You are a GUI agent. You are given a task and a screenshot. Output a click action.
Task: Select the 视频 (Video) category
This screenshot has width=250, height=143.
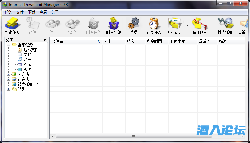(27, 69)
